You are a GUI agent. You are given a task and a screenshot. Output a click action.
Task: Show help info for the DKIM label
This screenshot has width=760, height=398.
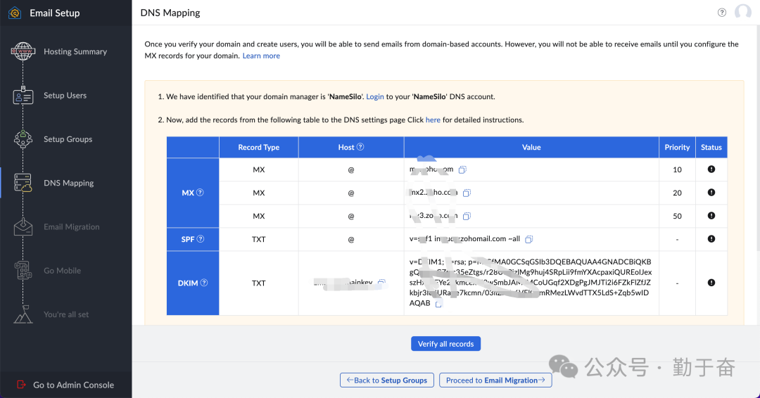[x=204, y=283]
